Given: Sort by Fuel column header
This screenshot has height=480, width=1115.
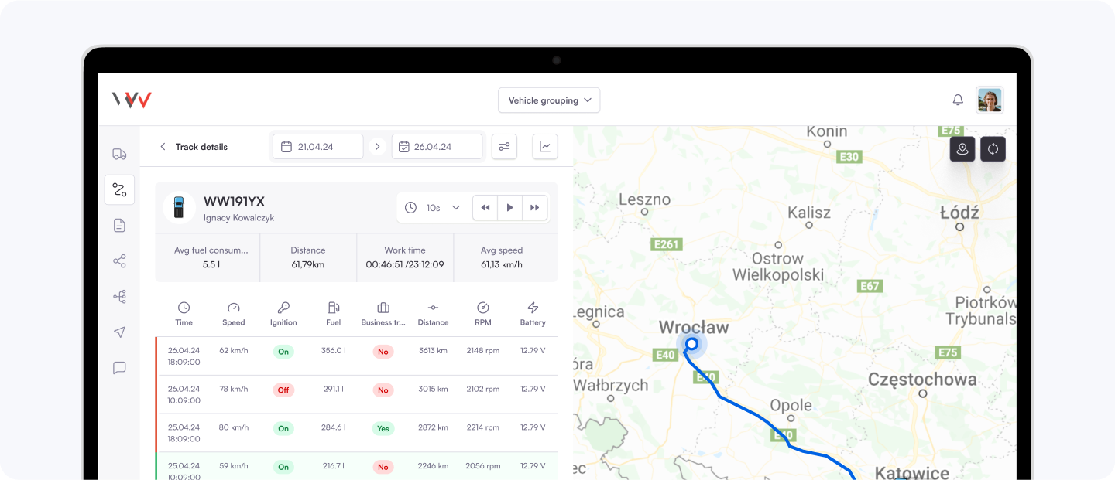Looking at the screenshot, I should pos(334,314).
